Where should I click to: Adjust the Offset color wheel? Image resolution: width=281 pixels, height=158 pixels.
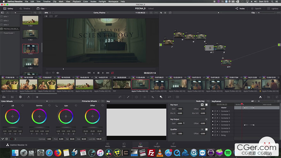tap(93, 117)
